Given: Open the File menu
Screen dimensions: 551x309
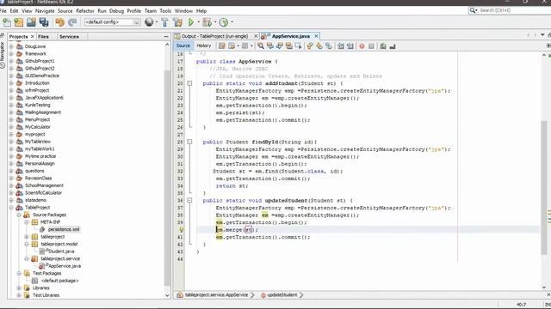Looking at the screenshot, I should tap(3, 11).
